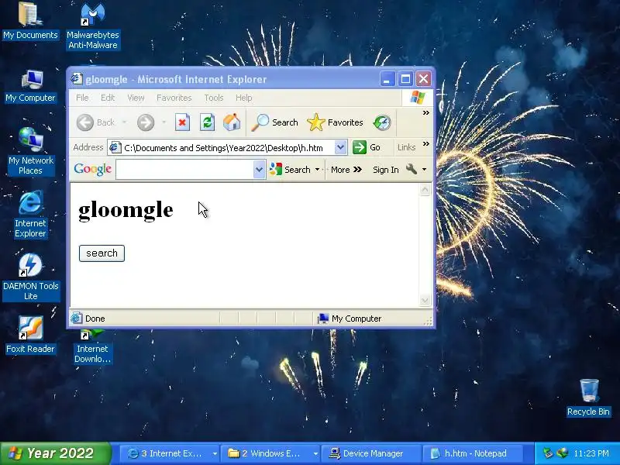Select My Computer desktop icon
The height and width of the screenshot is (465, 620).
pos(30,86)
